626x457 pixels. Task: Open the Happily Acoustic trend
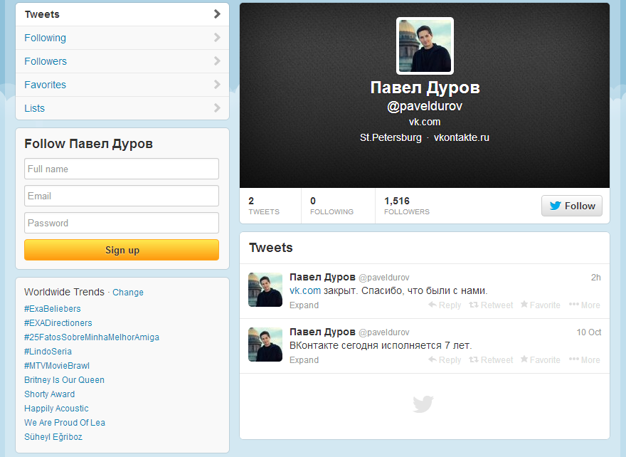click(56, 409)
